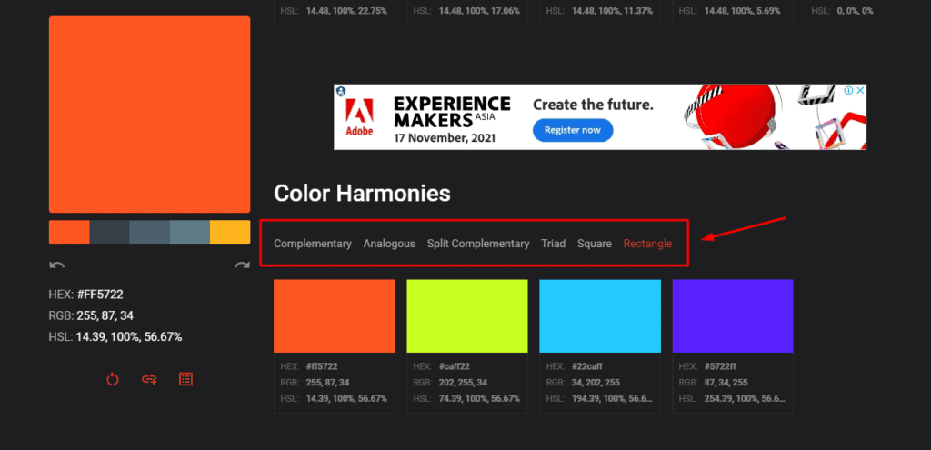This screenshot has height=450, width=931.
Task: Click the Rectangle harmony tab
Action: (x=647, y=244)
